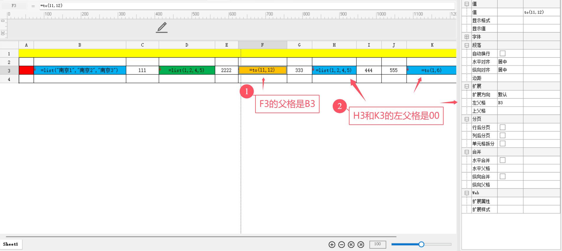Enable the 自动换行 checkbox
The height and width of the screenshot is (251, 562).
[x=502, y=53]
